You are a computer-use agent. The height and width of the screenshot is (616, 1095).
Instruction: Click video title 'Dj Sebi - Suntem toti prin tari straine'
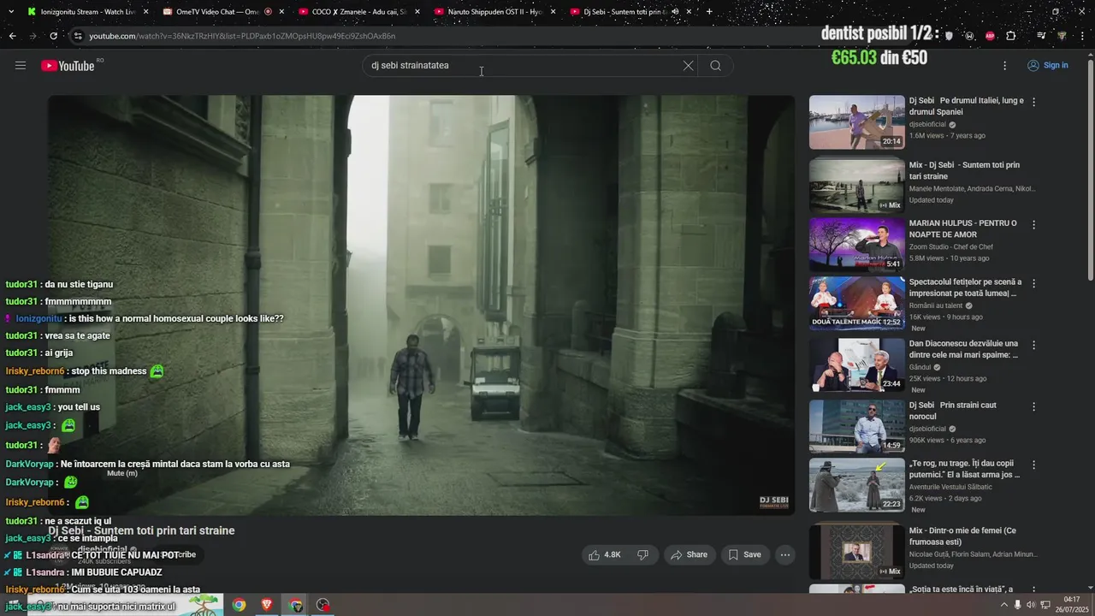pyautogui.click(x=141, y=530)
